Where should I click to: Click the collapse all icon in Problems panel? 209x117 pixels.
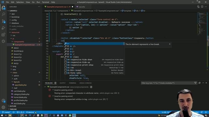200,83
